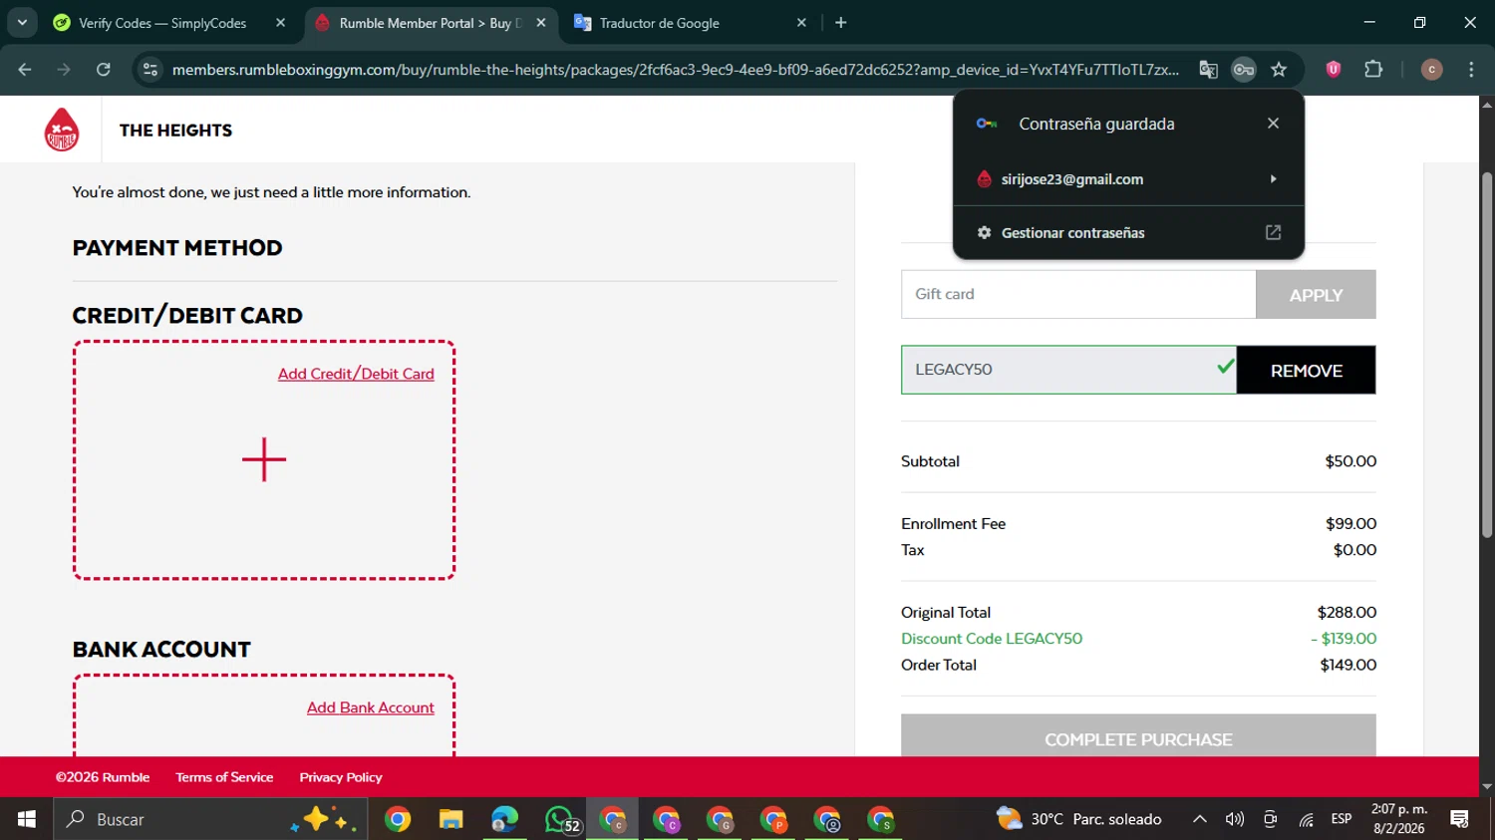Close the Rumble Member Portal tab
Screen dimensions: 1495x840
[540, 23]
